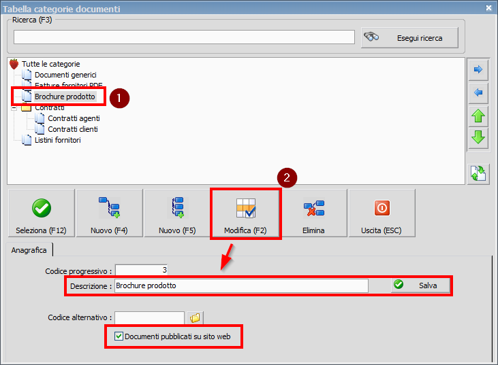Select Brochure prodotto in category tree
Viewport: 498px width, 365px height.
click(x=65, y=97)
